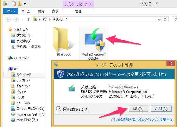Click PC in the address breadcrumb
This screenshot has width=177, height=127.
click(45, 19)
